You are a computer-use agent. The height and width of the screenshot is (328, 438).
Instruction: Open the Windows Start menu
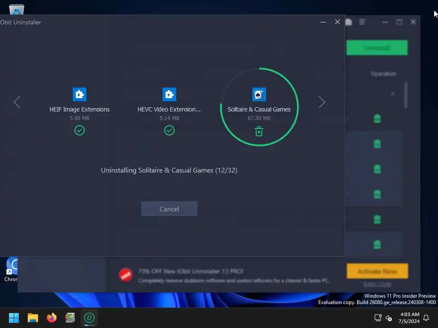[14, 318]
